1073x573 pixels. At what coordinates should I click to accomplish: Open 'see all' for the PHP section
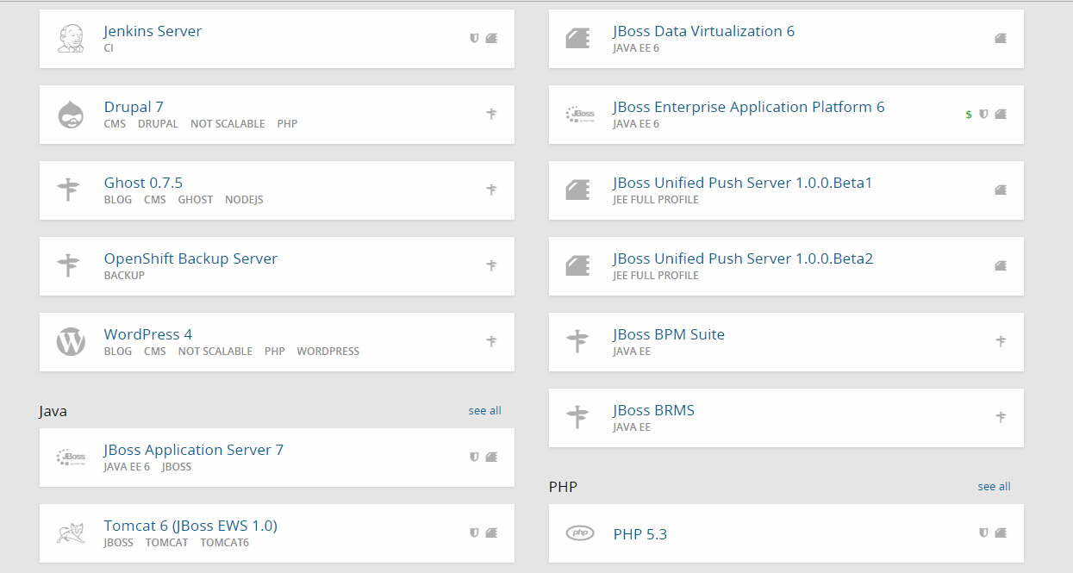[x=994, y=487]
